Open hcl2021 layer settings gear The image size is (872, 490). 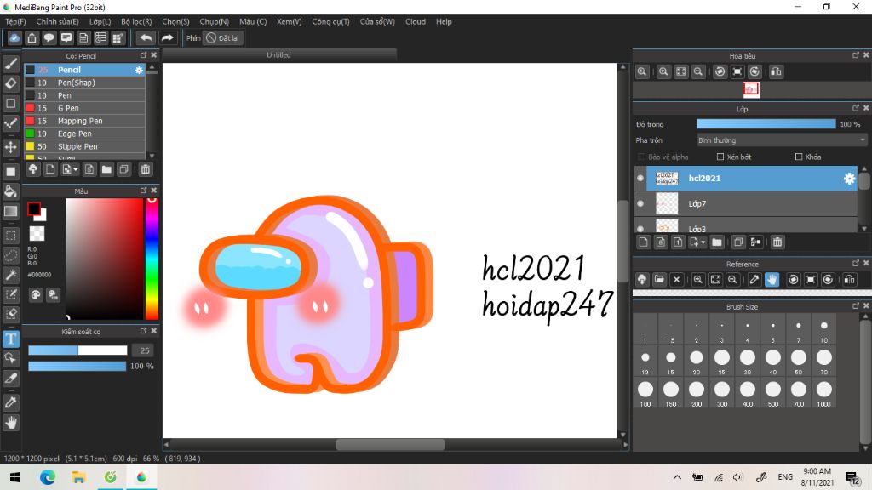click(x=849, y=179)
